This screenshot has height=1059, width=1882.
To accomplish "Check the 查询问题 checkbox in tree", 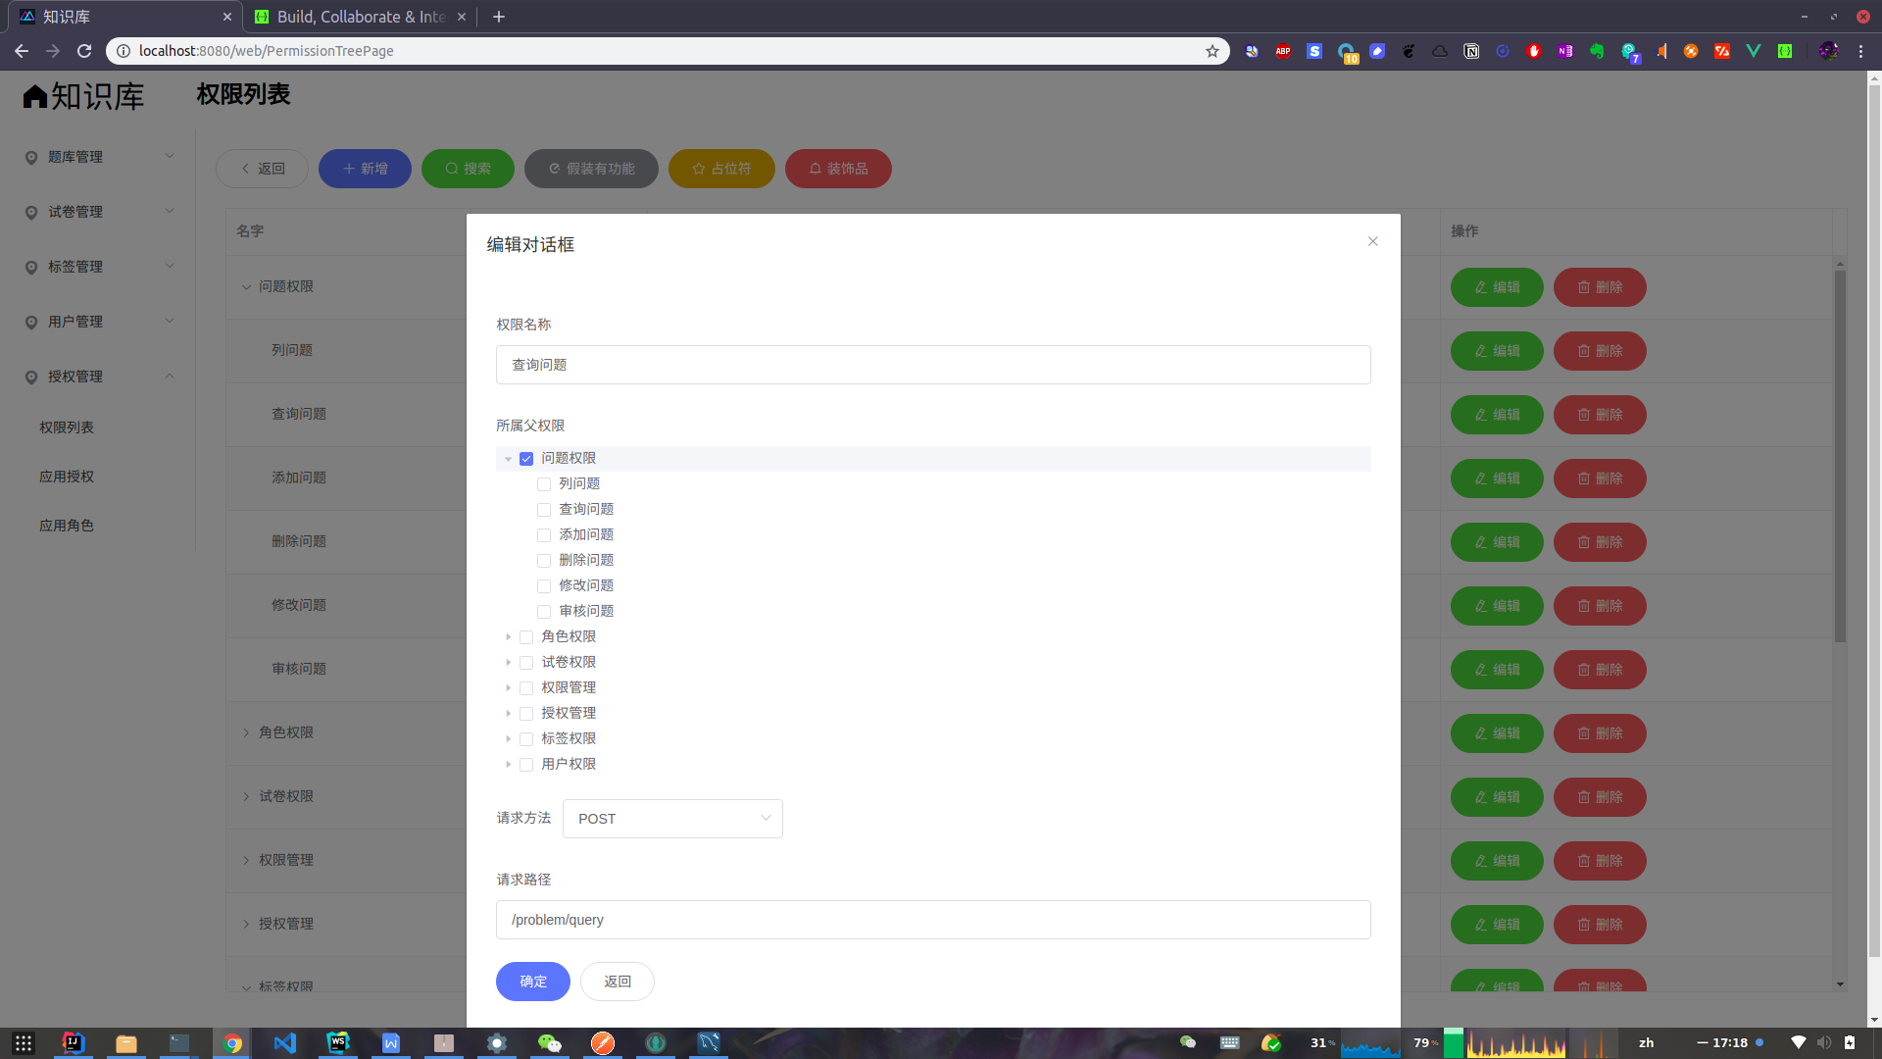I will tap(544, 510).
